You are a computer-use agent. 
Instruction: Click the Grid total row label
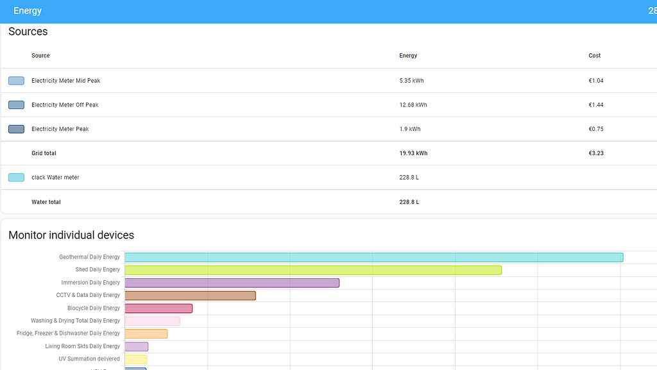(44, 153)
